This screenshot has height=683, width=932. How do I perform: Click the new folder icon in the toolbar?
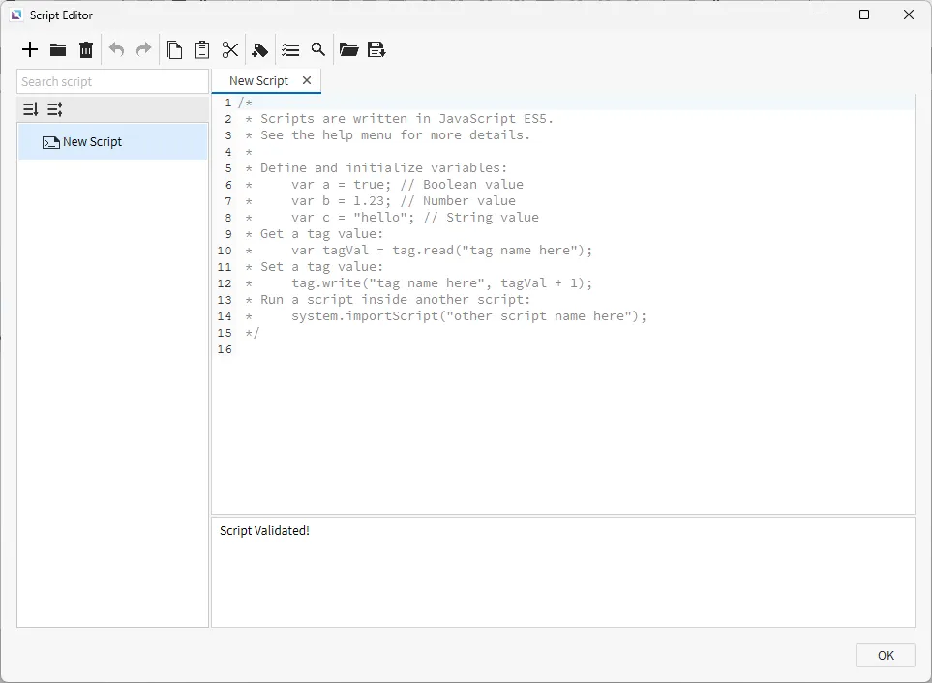pyautogui.click(x=58, y=49)
